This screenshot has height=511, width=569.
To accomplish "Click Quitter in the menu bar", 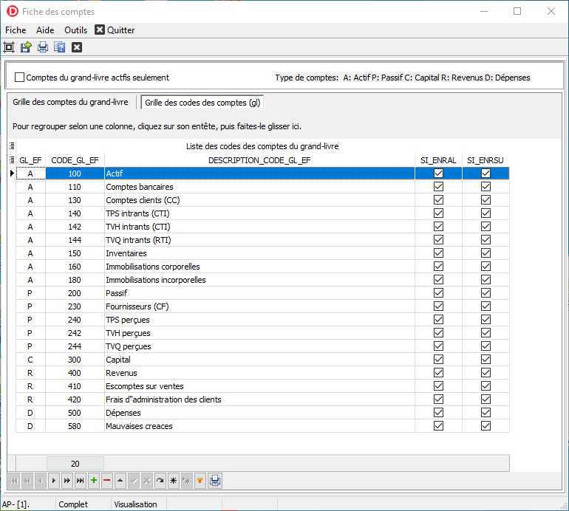I will (115, 30).
